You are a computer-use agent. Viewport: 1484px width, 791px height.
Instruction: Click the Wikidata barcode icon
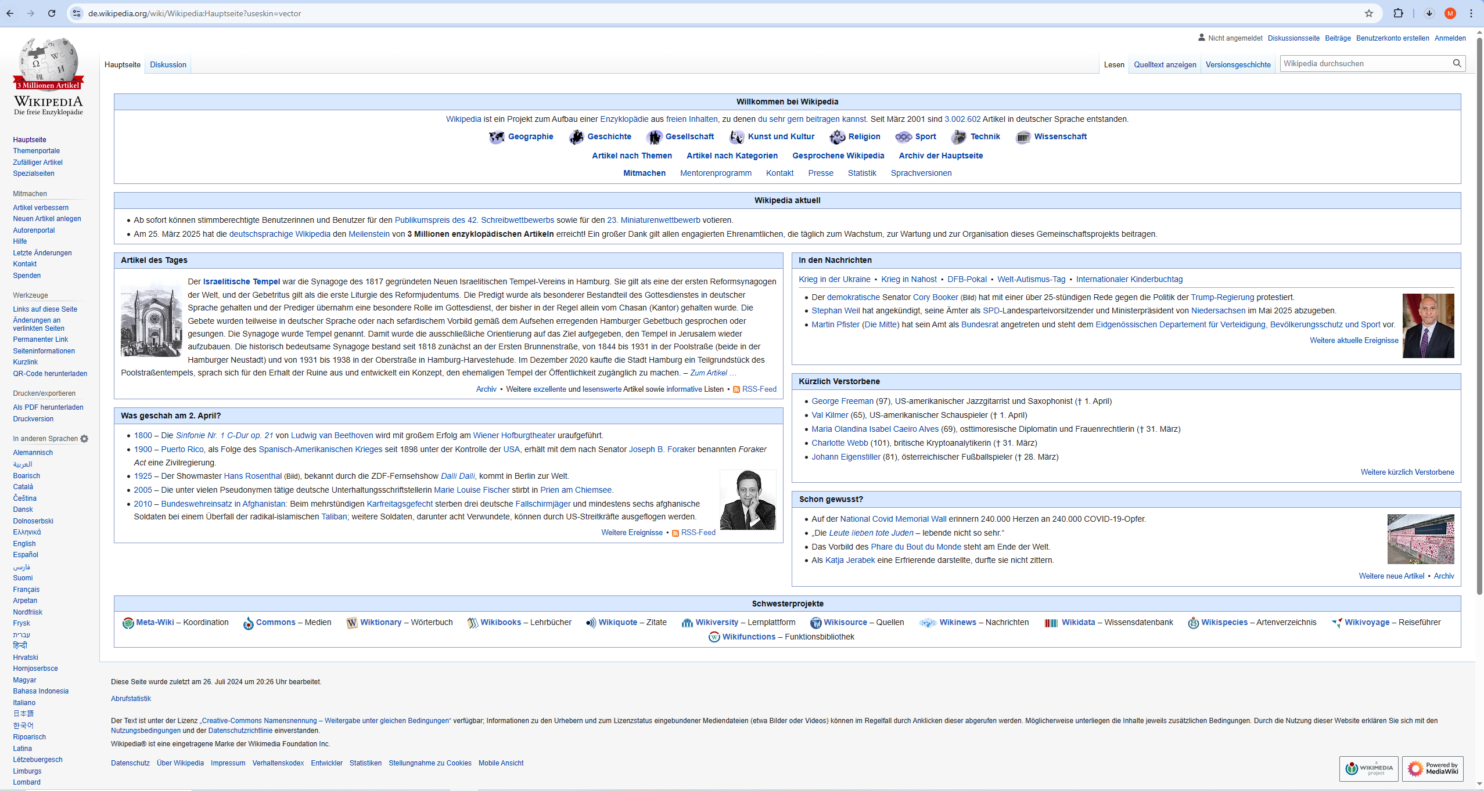[x=1051, y=623]
